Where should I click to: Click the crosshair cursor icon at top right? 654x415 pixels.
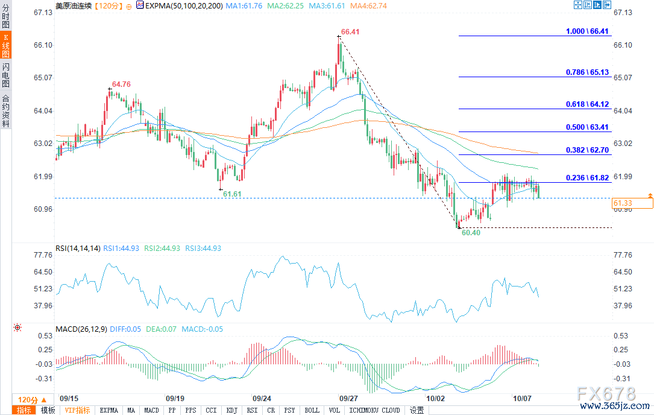(x=577, y=5)
